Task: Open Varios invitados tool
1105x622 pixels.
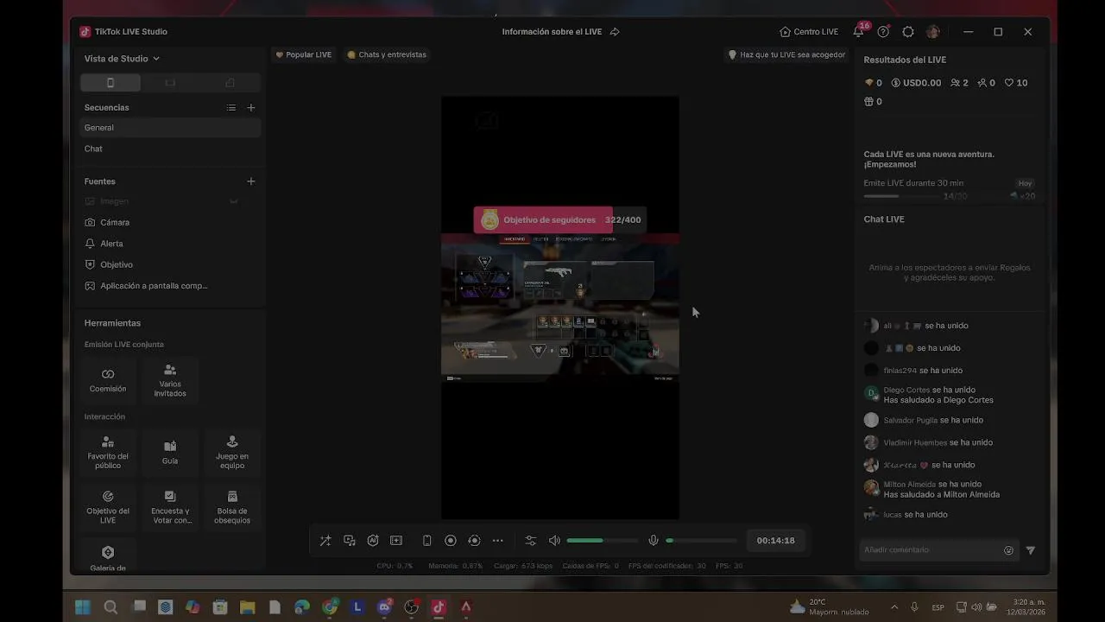Action: (x=170, y=380)
